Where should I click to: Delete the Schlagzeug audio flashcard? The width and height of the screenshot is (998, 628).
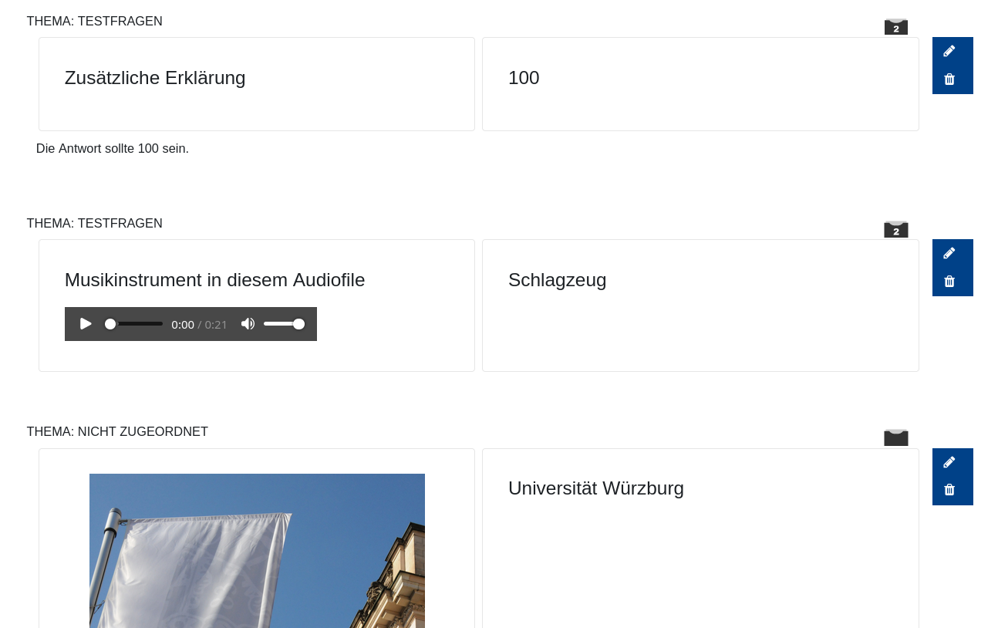949,282
